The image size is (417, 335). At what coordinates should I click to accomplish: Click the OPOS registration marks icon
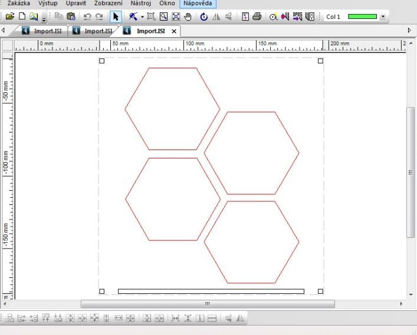tap(298, 16)
